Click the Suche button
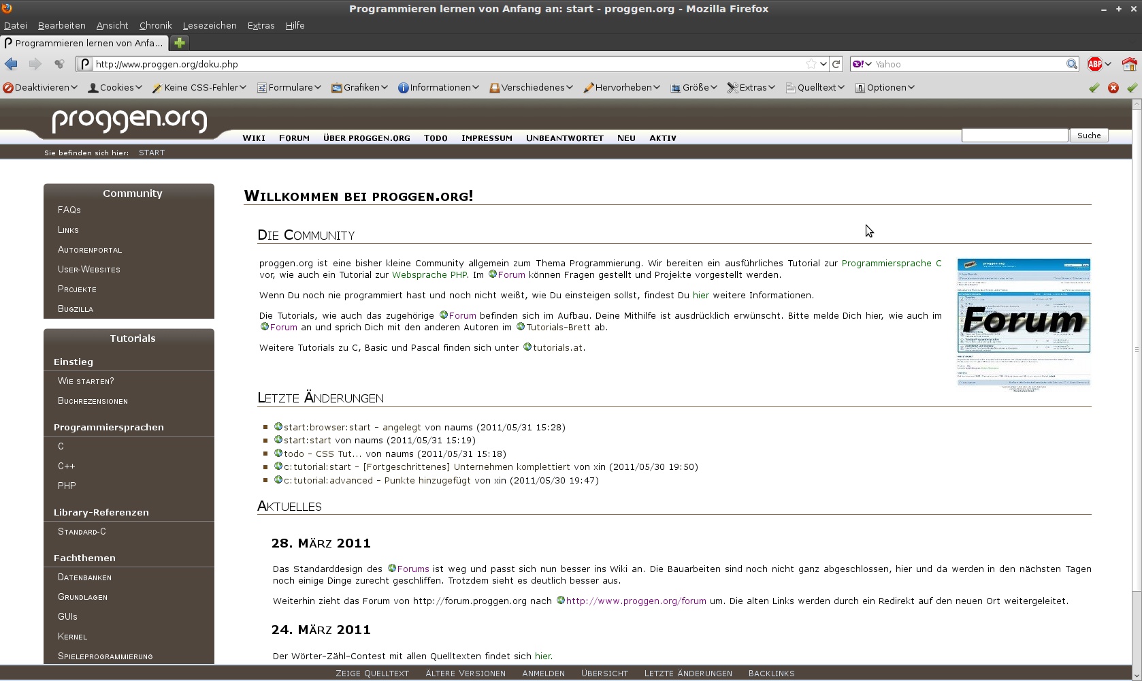1142x681 pixels. pyautogui.click(x=1088, y=136)
